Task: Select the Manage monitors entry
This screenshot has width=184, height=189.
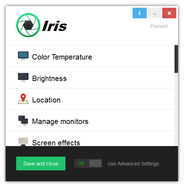Action: point(90,120)
